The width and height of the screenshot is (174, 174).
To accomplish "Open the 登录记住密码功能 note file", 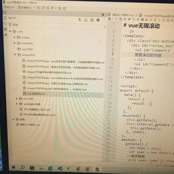I will (x=61, y=67).
